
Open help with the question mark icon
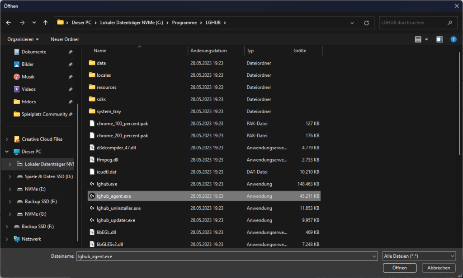pos(453,39)
